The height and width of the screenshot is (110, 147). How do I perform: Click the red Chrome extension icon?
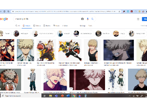click(x=132, y=11)
